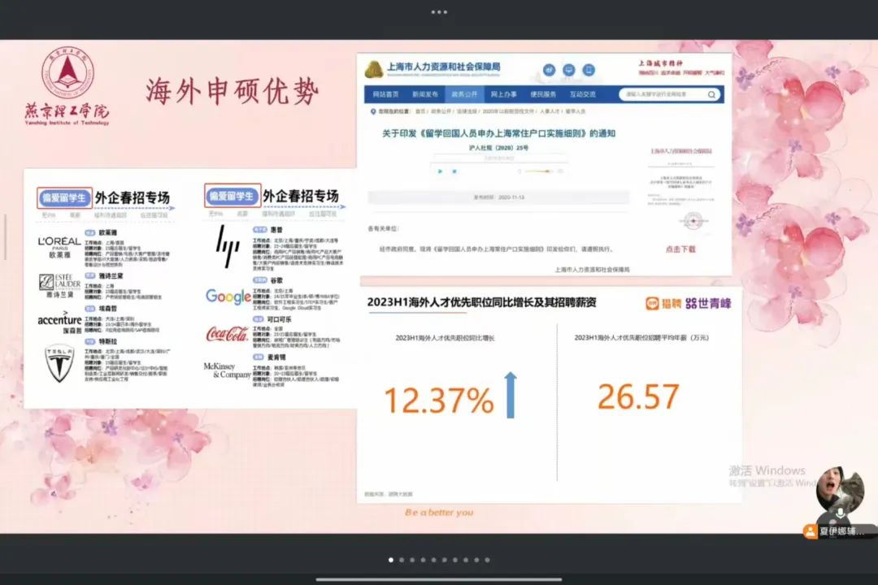Click the 上海市人力资源和社会保障局 header title
The height and width of the screenshot is (585, 878).
click(x=444, y=67)
